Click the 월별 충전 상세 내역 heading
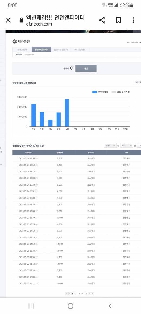Image resolution: width=141 pixels, height=314 pixels. click(28, 146)
